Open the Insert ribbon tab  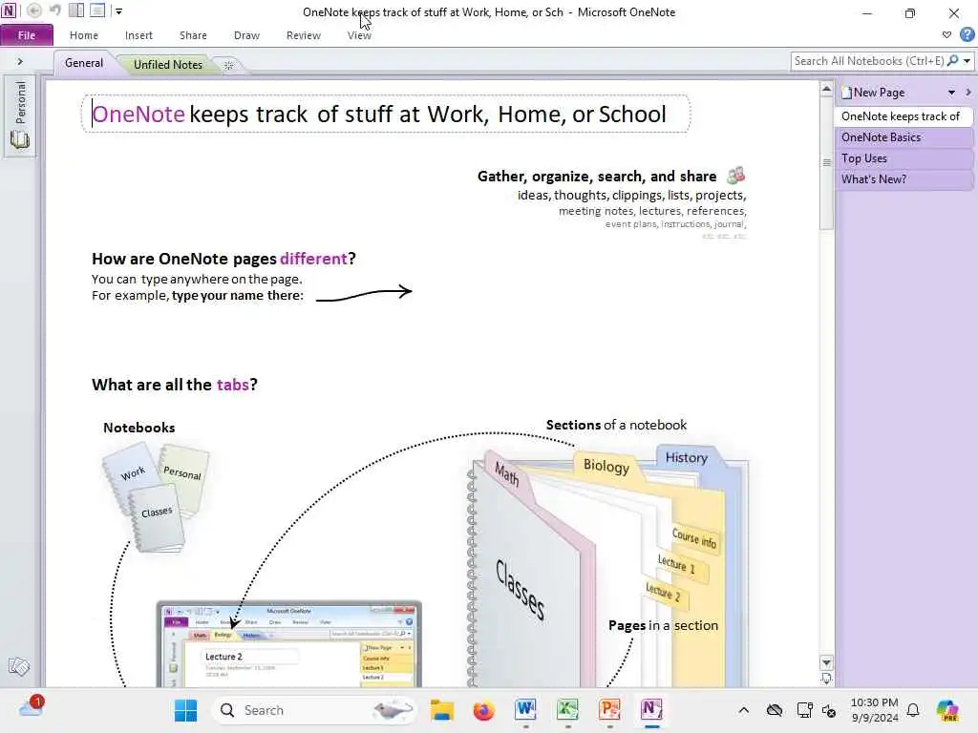click(x=138, y=35)
